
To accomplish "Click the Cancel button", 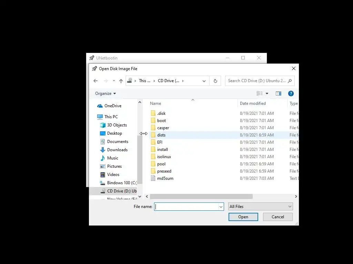I will coord(278,217).
